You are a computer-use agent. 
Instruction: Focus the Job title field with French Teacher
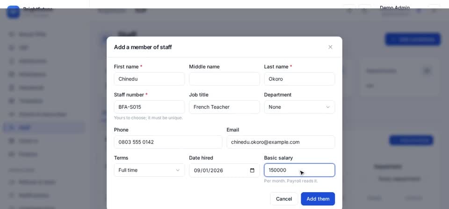[224, 107]
